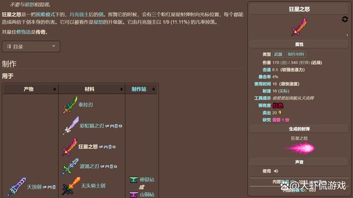Viewport: 353px width, 198px height.
Task: Click the infobox 狂星之怒 sword image
Action: [x=299, y=27]
